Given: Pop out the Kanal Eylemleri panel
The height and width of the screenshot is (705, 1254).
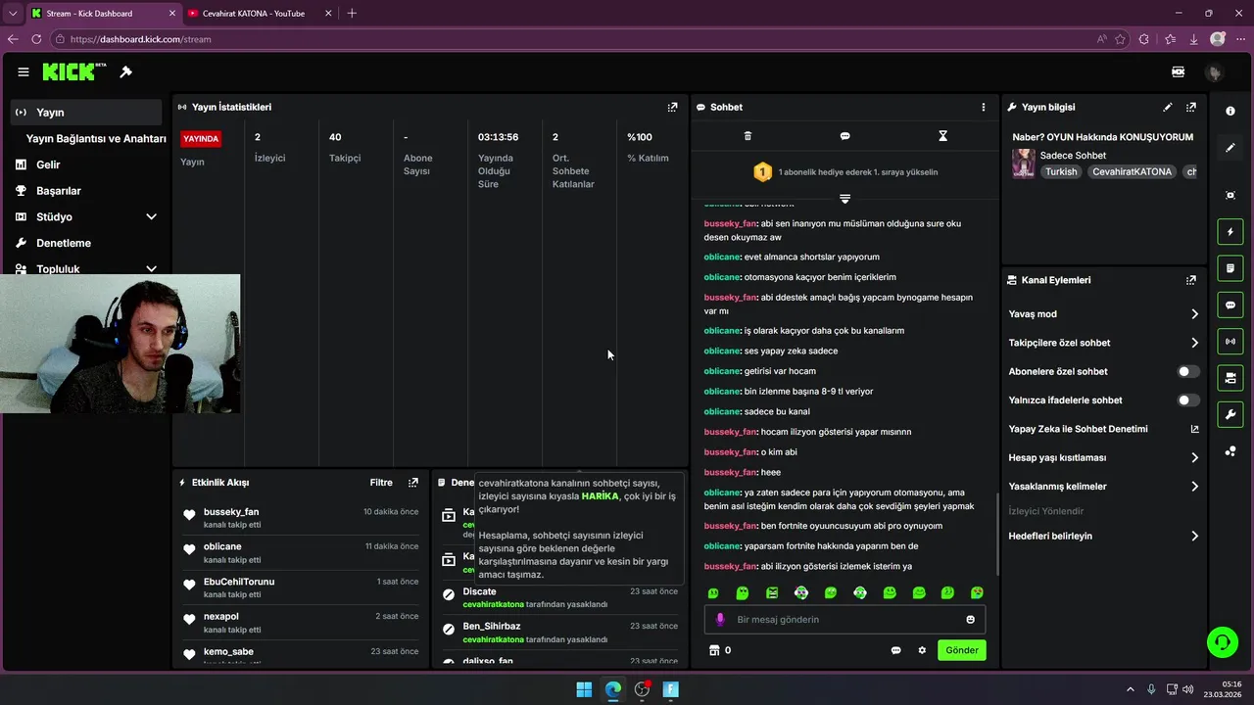Looking at the screenshot, I should point(1191,280).
